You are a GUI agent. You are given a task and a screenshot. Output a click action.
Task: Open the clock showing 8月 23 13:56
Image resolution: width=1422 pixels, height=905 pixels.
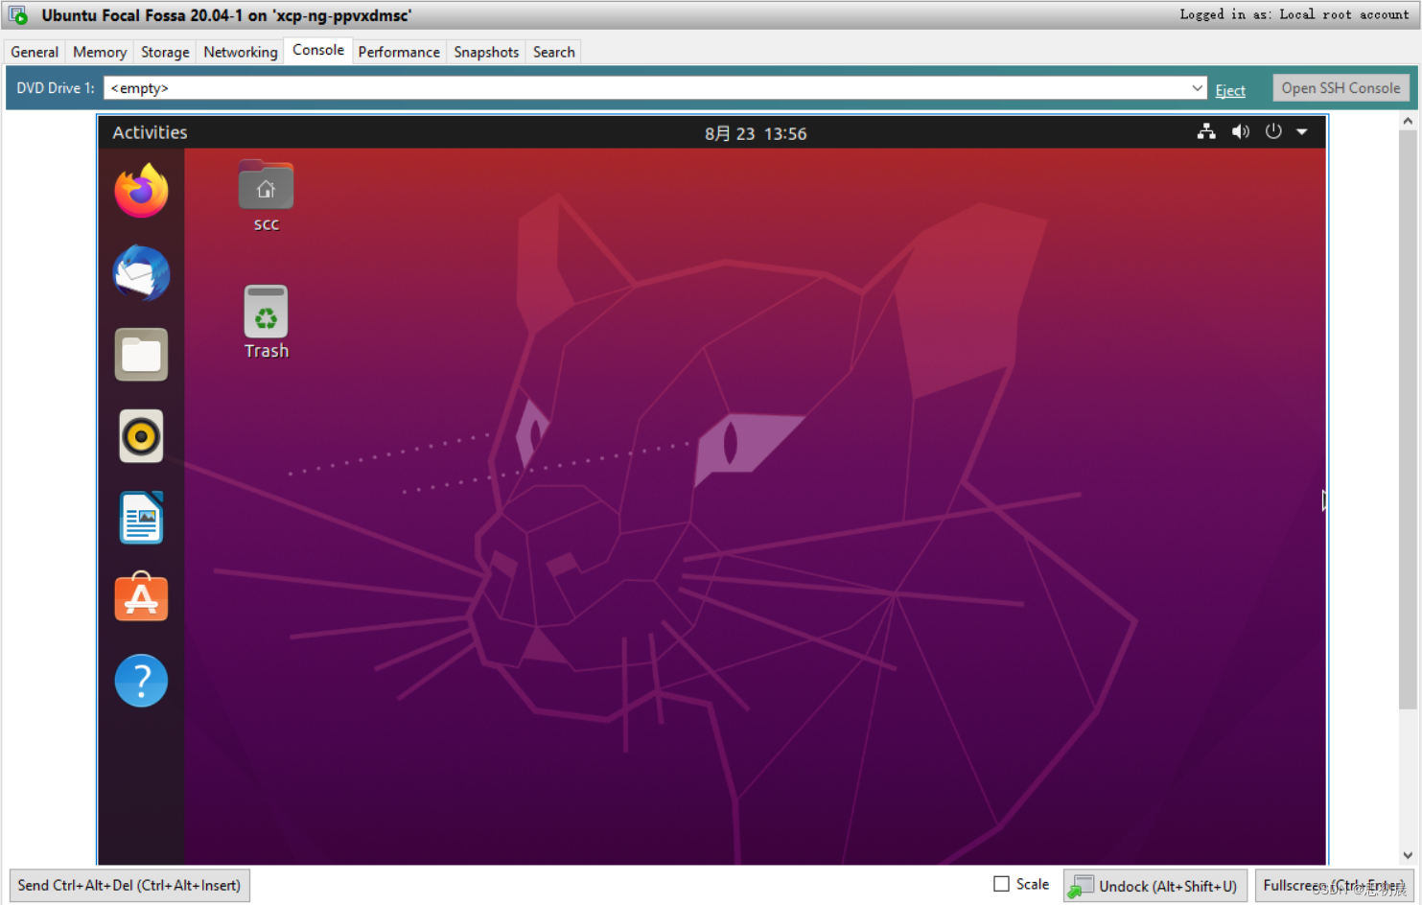pyautogui.click(x=756, y=133)
